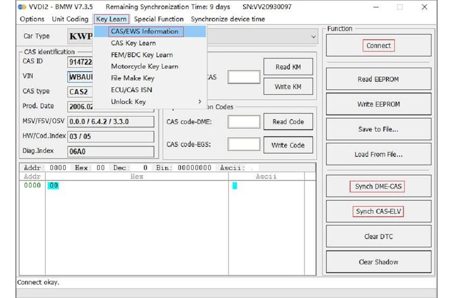
Task: Click Synchronize device time menu
Action: click(x=227, y=19)
